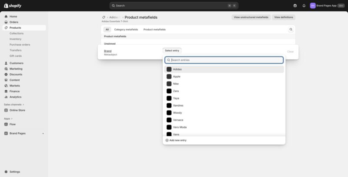Screen dimensions: 348x177
Task: Click the Discounts sidebar icon
Action: (6, 74)
